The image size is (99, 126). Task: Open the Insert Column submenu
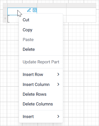41,84
